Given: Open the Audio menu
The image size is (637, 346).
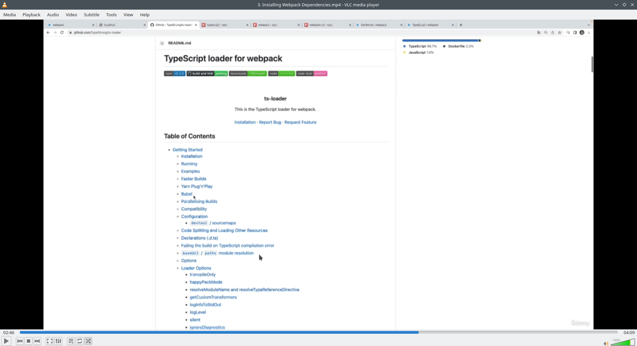Looking at the screenshot, I should pos(53,15).
